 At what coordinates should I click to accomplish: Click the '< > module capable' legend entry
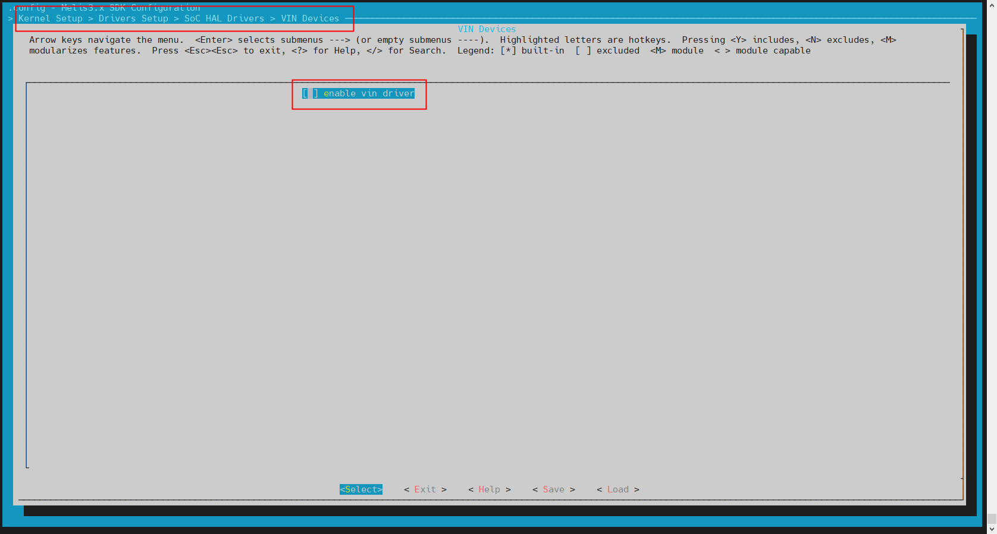click(763, 51)
